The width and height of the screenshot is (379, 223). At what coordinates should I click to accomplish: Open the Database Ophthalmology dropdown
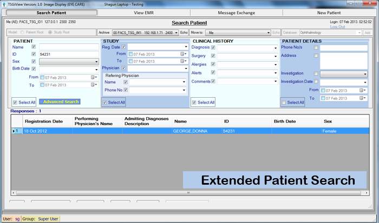(x=330, y=32)
